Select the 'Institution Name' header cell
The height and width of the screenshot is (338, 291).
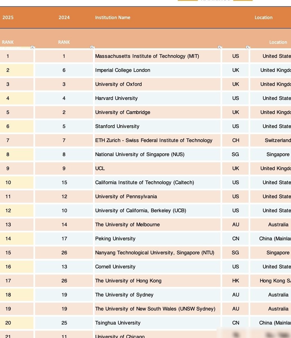(x=113, y=17)
